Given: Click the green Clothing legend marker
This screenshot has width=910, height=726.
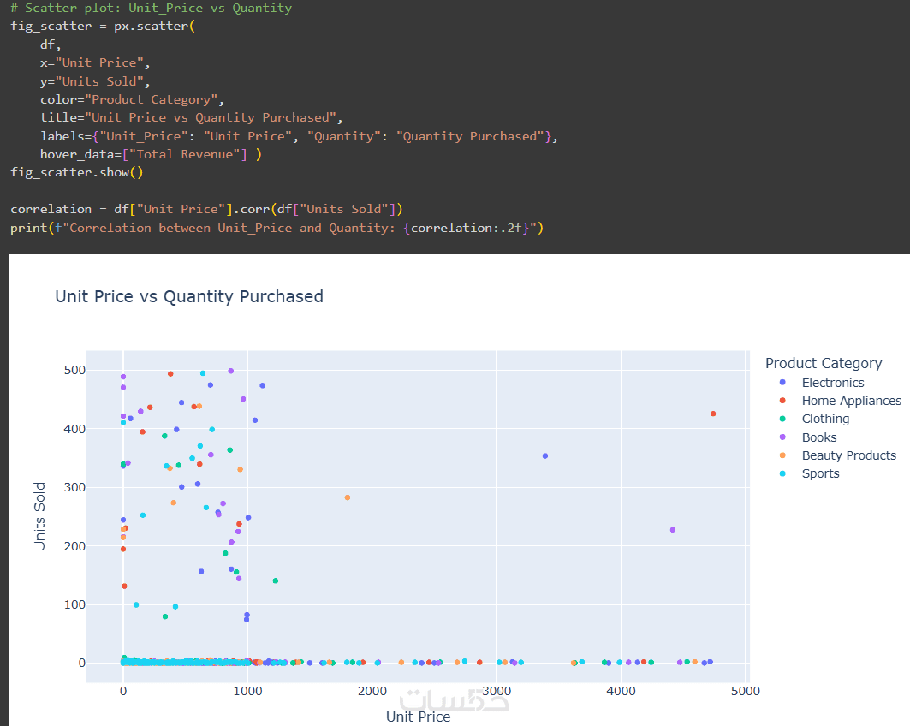Looking at the screenshot, I should (x=782, y=419).
